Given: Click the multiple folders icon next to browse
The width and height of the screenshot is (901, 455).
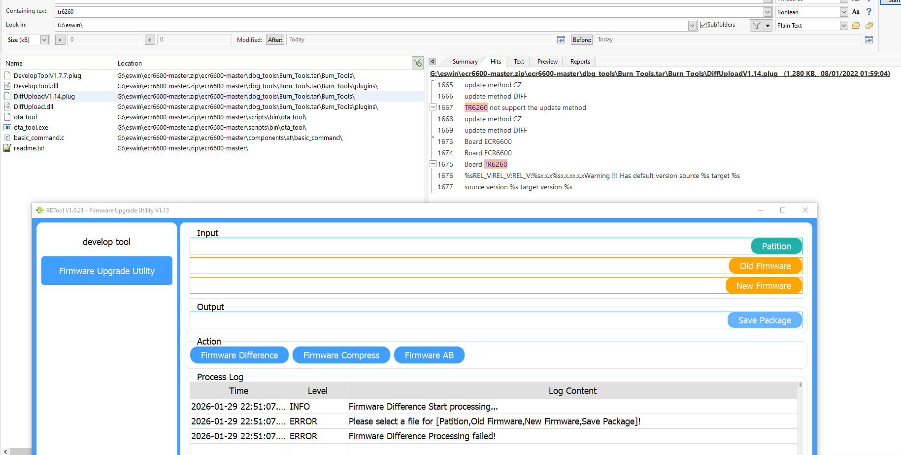Looking at the screenshot, I should [869, 25].
